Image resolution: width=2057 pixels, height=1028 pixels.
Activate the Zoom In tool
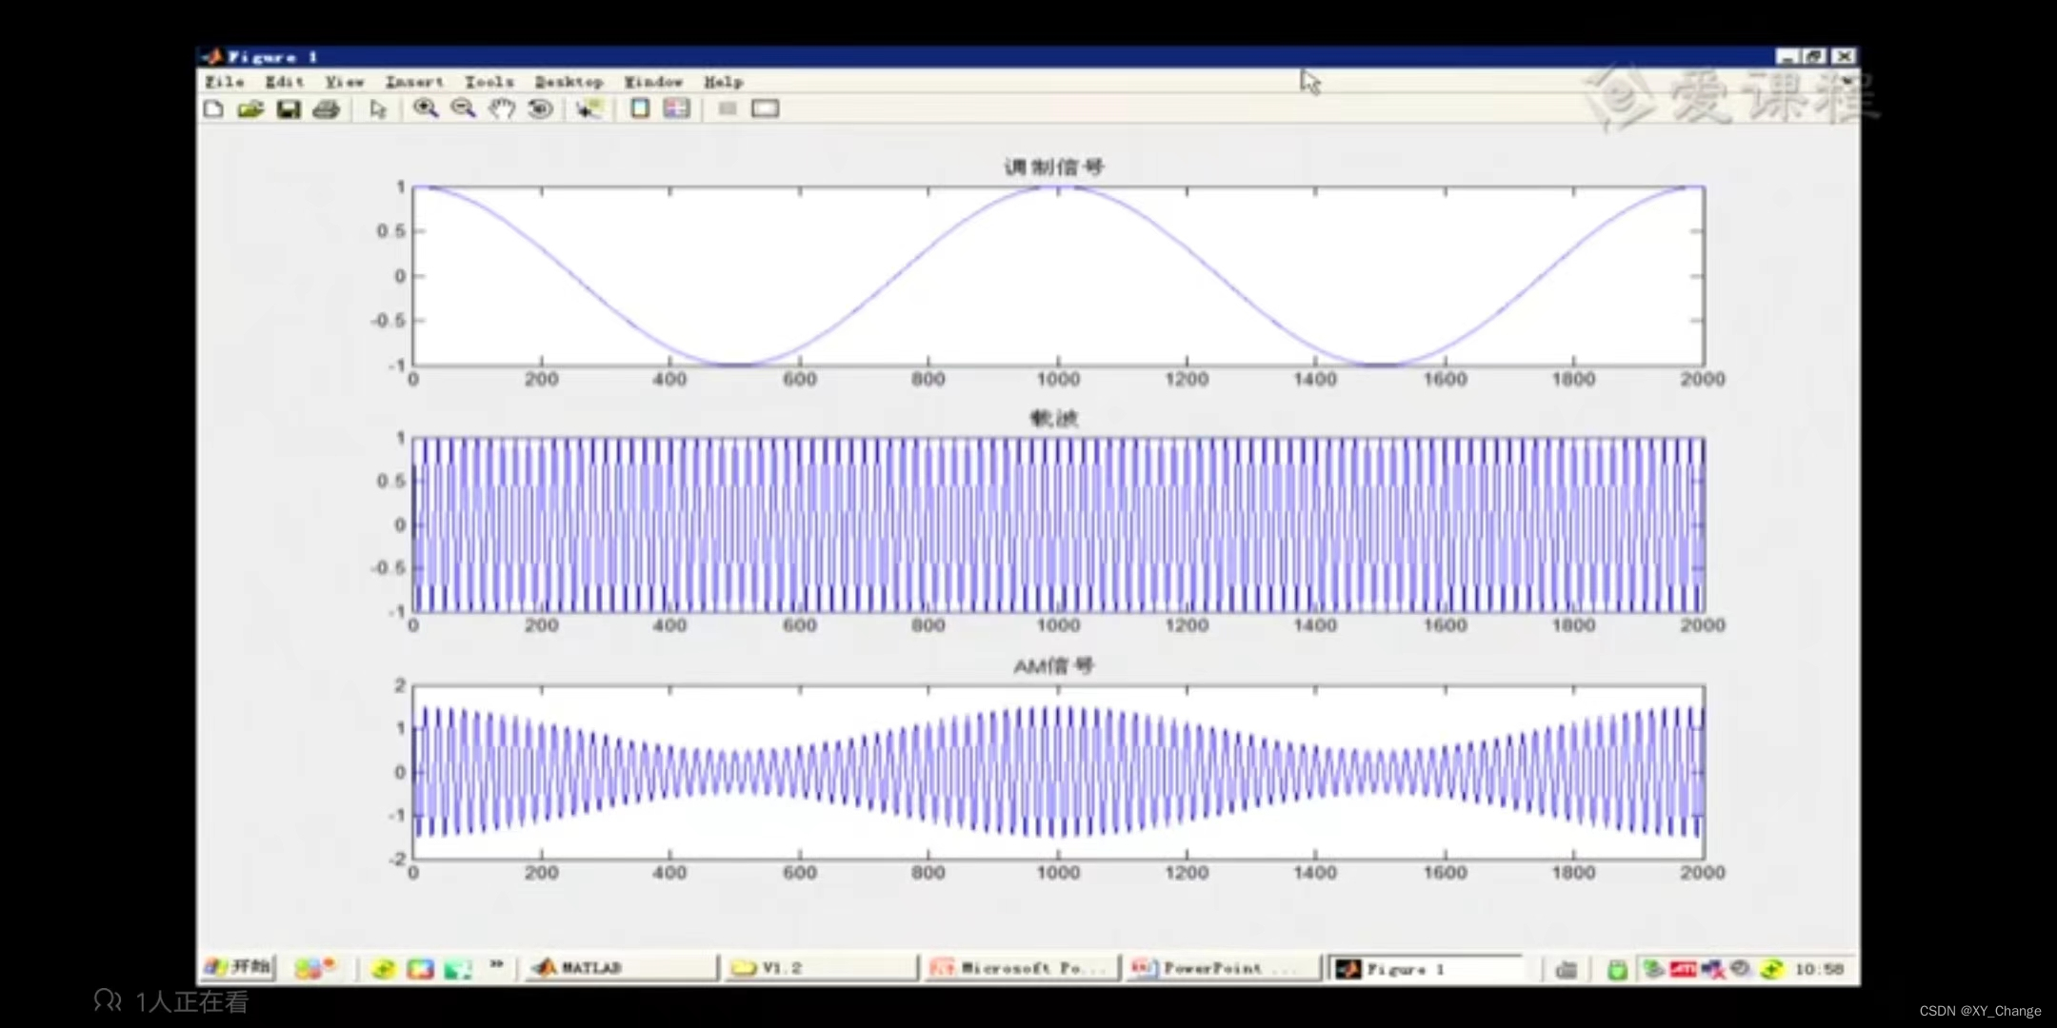click(426, 109)
